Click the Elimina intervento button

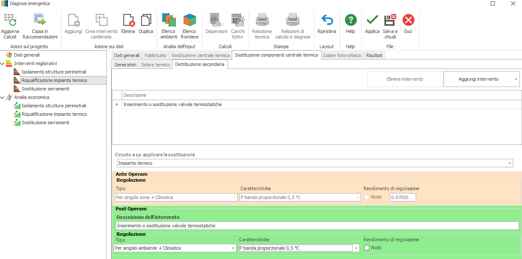[405, 79]
